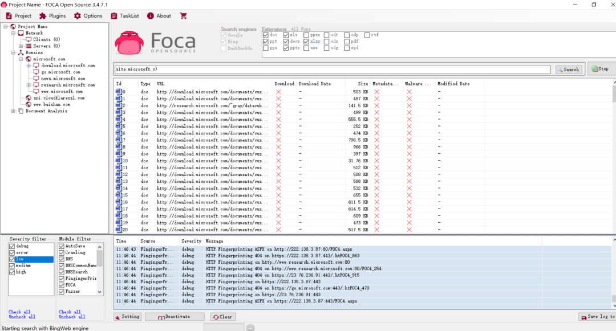Select the sni.cloudflaressl.com globe icon
Viewport: 616px width, 331px height.
click(x=29, y=98)
